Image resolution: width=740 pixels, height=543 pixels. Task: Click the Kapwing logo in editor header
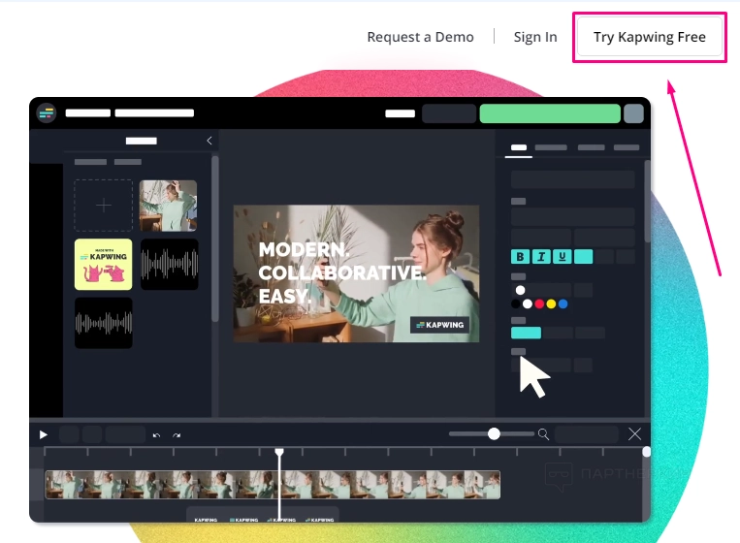tap(47, 113)
